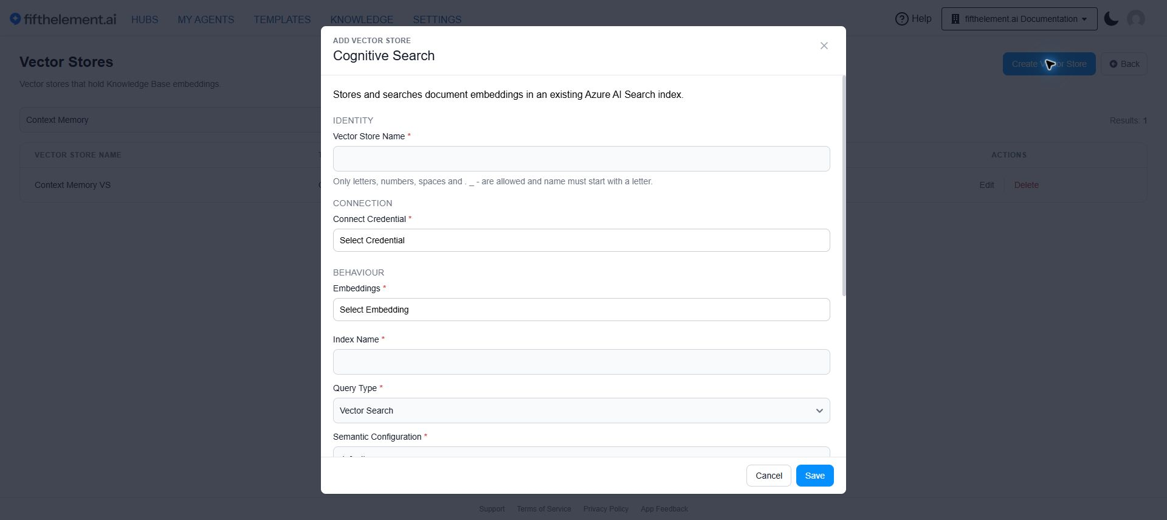Go Back from Vector Stores page
Screen dimensions: 1167x520
coord(1124,64)
